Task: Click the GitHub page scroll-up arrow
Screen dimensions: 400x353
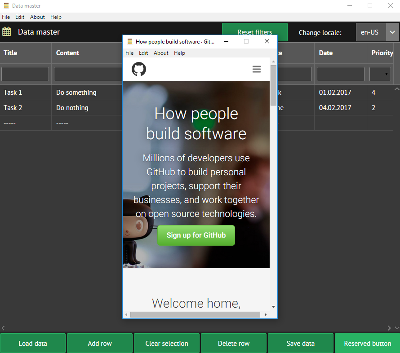Action: coord(273,62)
